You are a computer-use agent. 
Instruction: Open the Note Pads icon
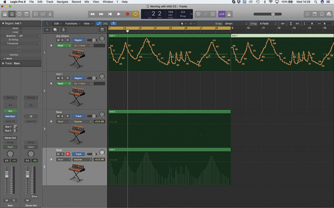(x=315, y=14)
